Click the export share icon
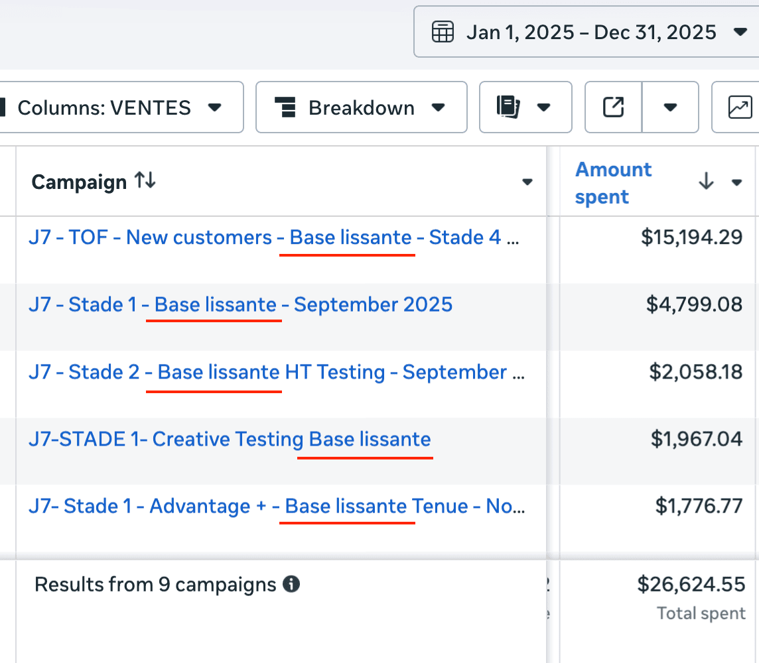 (613, 107)
